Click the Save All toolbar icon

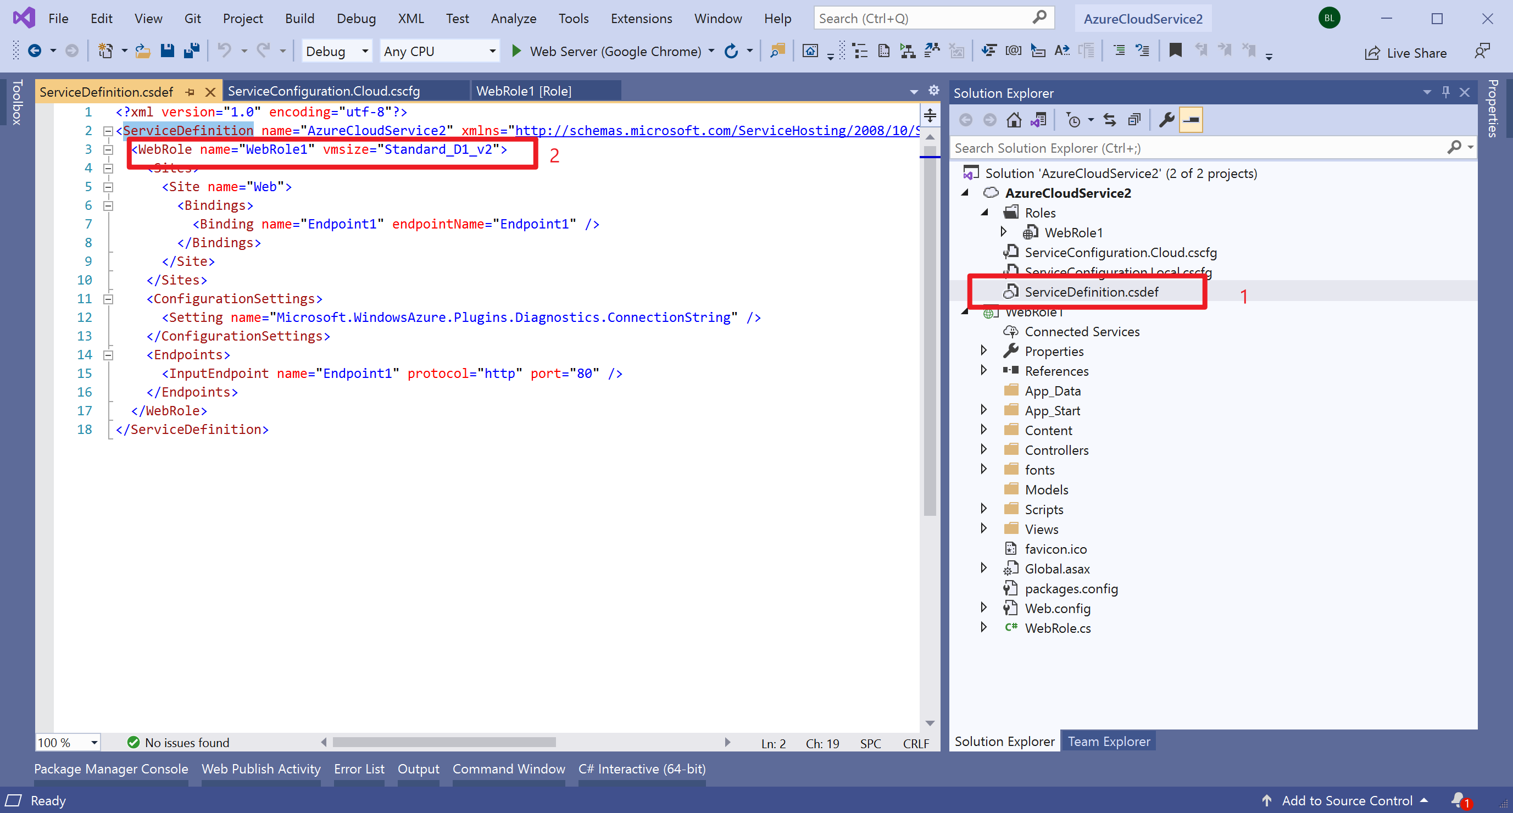tap(192, 51)
